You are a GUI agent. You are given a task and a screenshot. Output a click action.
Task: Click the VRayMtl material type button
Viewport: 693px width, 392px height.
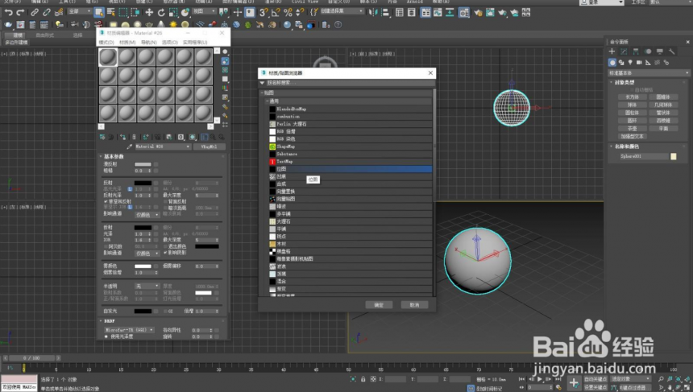pos(210,146)
